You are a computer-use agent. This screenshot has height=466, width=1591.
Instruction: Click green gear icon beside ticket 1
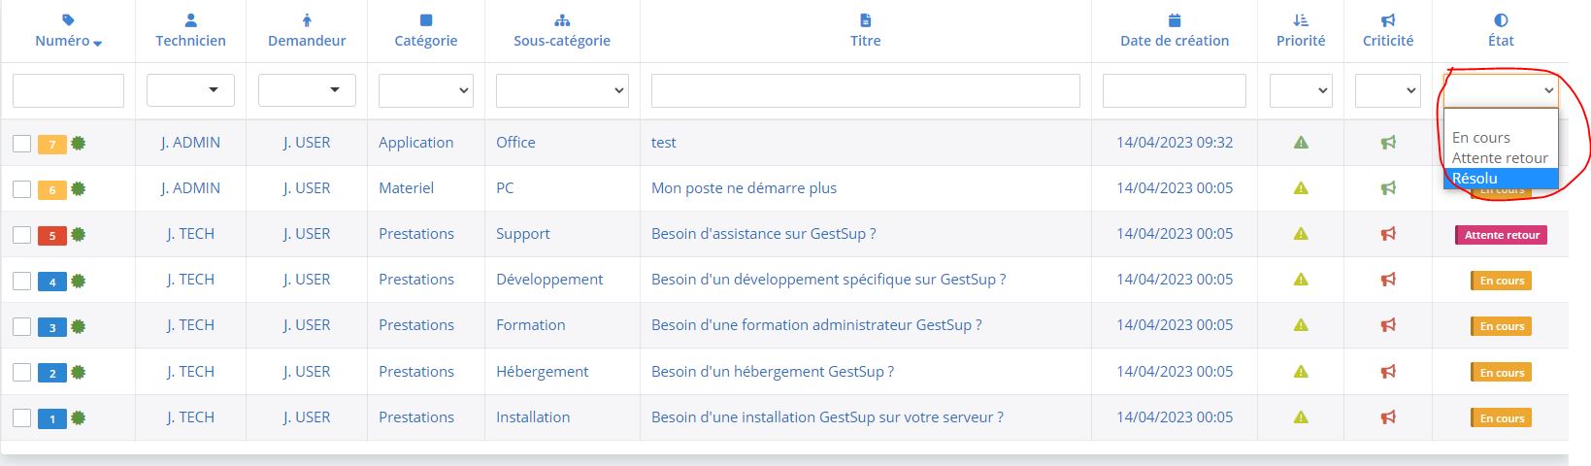78,417
